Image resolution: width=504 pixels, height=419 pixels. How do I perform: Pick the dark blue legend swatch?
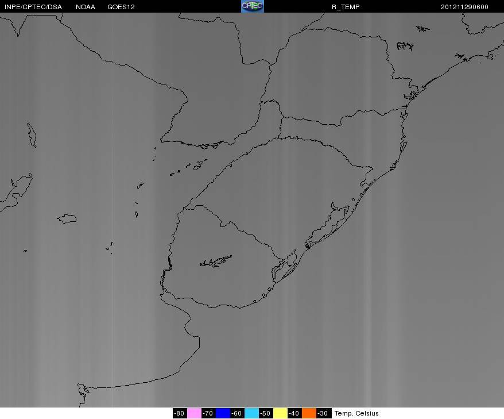point(223,413)
